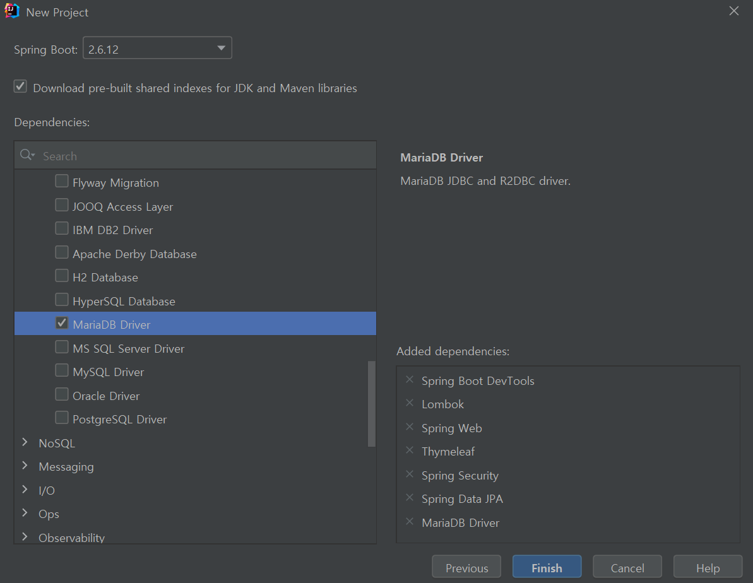This screenshot has width=753, height=583.
Task: Open the Spring Boot version dropdown
Action: (158, 48)
